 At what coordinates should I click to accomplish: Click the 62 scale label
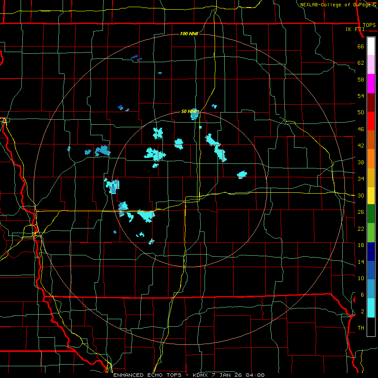361,63
